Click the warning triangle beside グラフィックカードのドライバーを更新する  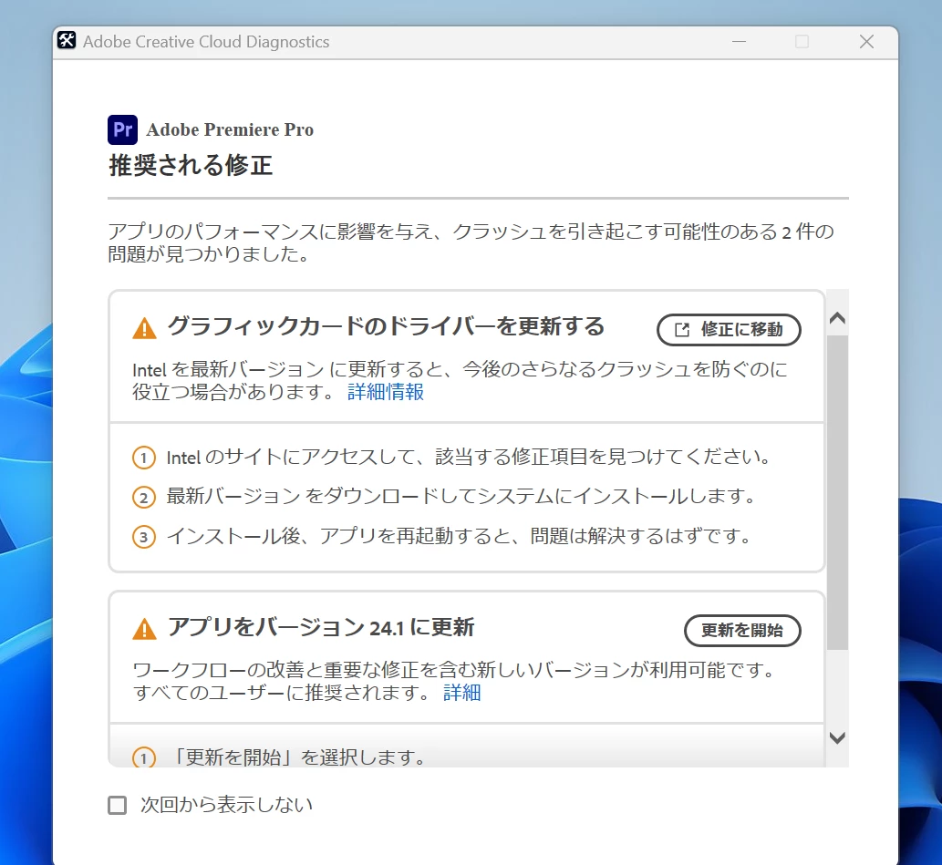pos(144,328)
